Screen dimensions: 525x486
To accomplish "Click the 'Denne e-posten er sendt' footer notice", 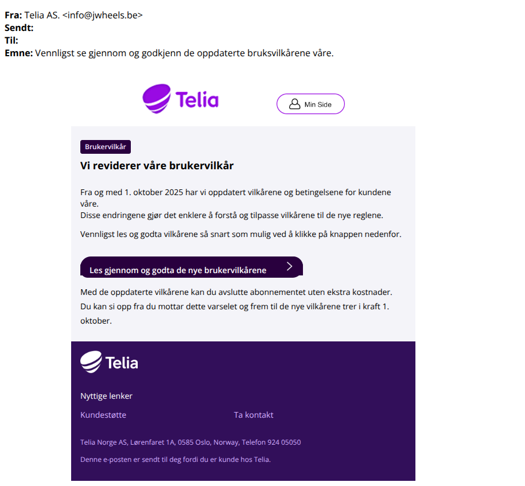I will 175,459.
